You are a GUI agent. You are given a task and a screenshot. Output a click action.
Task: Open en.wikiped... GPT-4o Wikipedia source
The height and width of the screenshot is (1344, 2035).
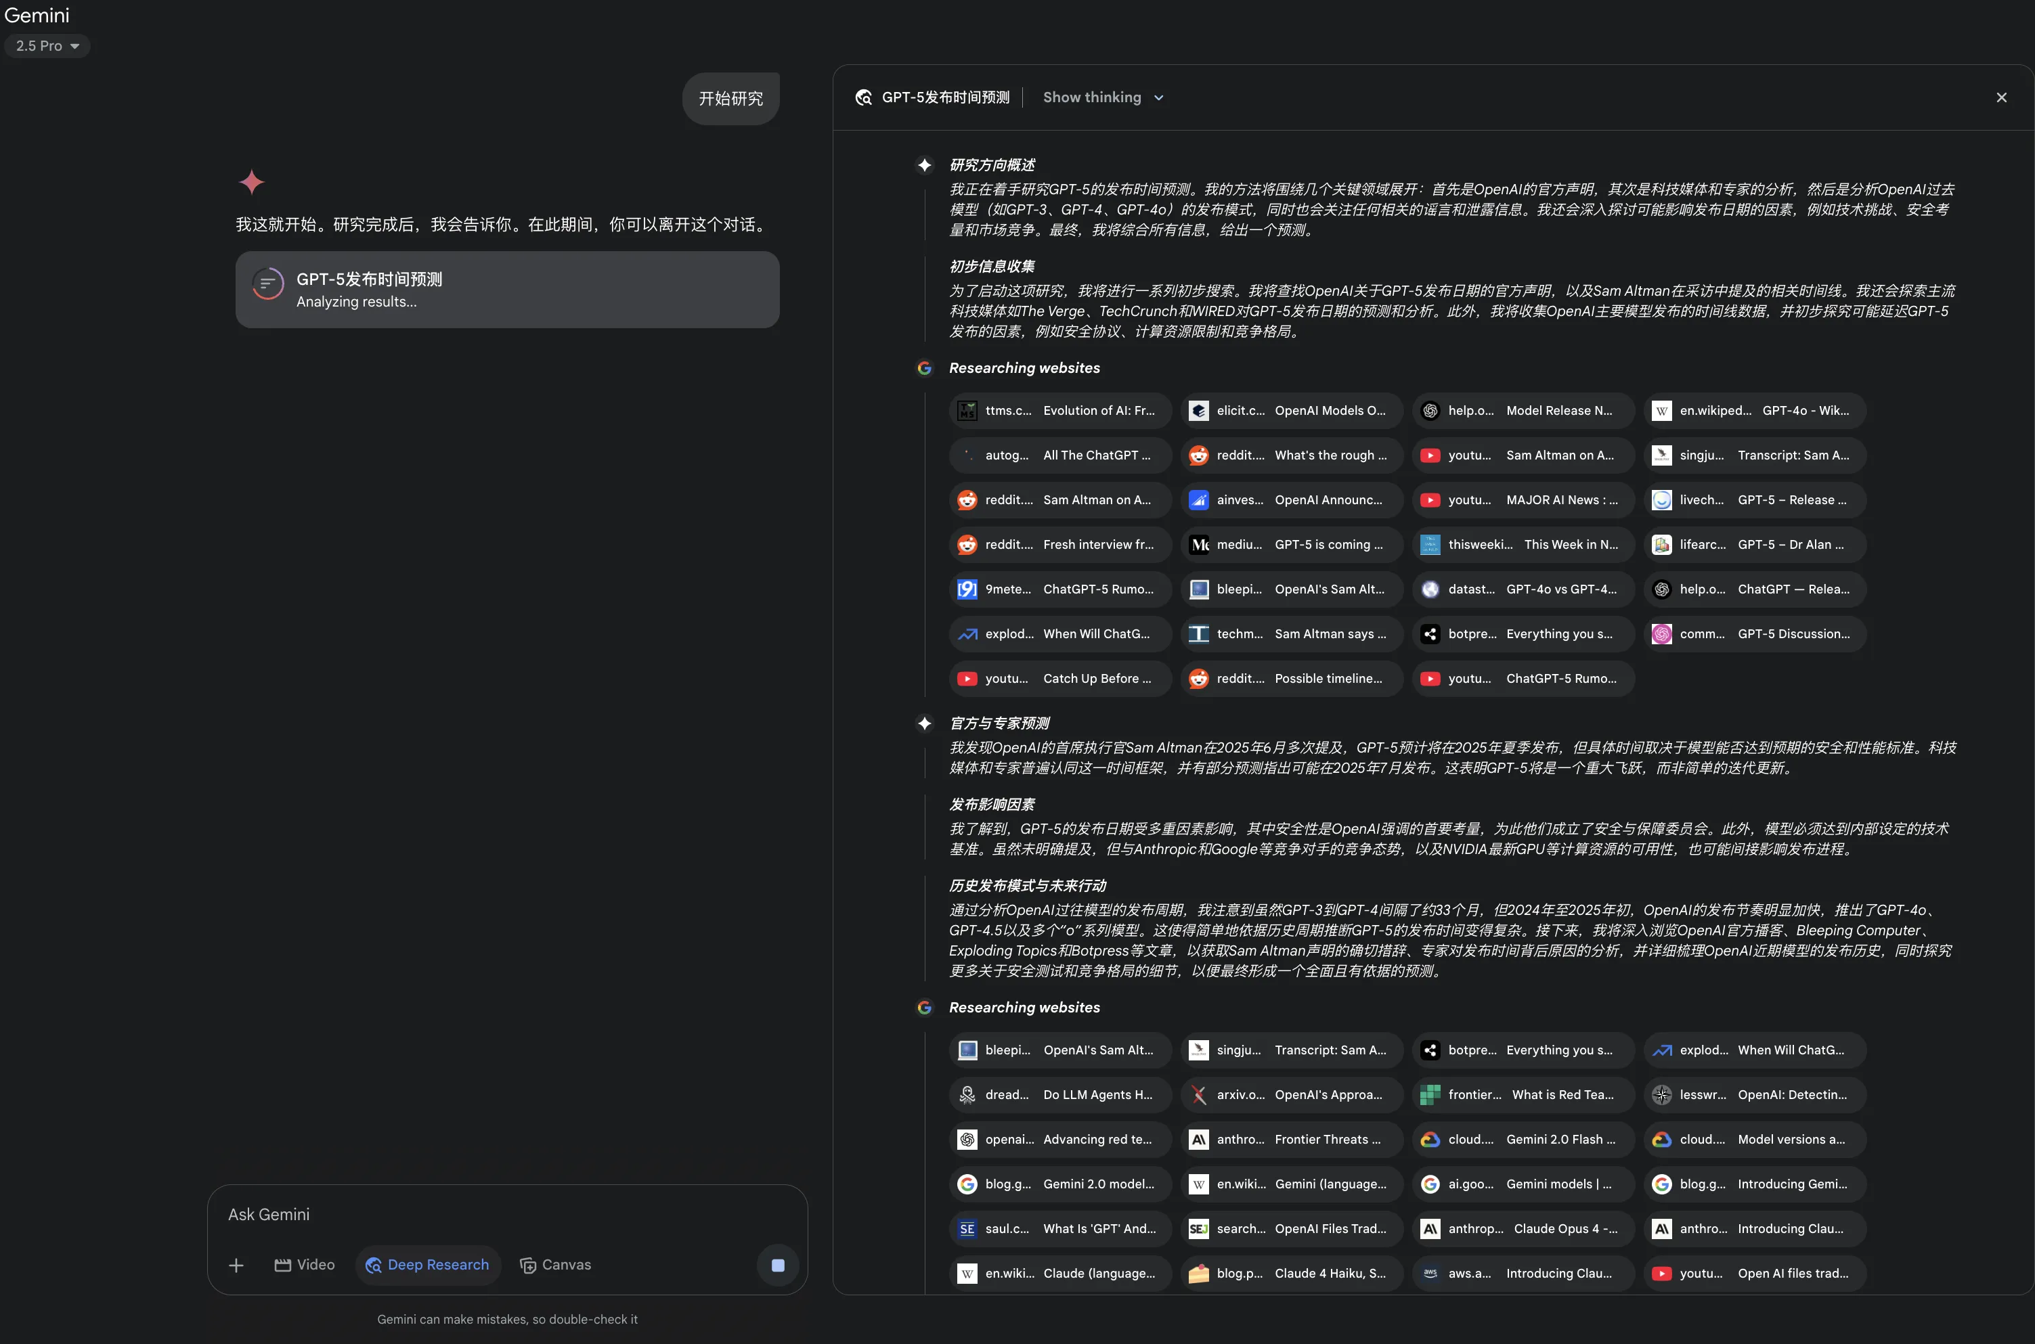coord(1755,411)
